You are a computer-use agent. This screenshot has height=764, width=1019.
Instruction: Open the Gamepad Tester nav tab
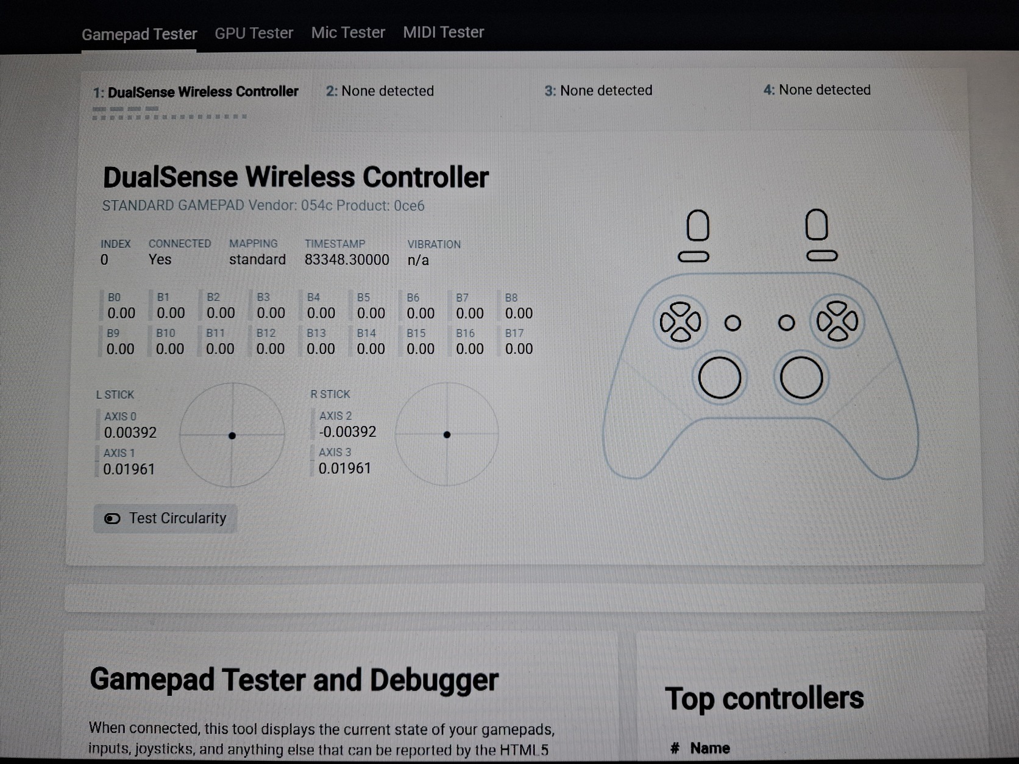(x=140, y=34)
